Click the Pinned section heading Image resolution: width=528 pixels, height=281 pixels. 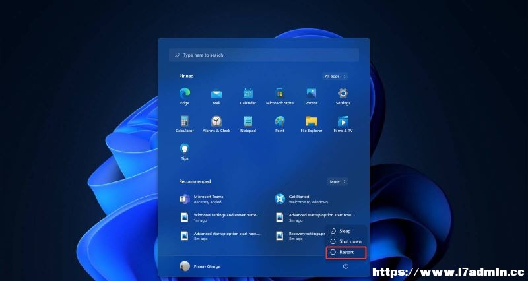pyautogui.click(x=186, y=76)
